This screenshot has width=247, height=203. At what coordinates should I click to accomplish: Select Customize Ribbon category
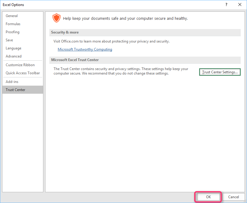click(x=23, y=65)
